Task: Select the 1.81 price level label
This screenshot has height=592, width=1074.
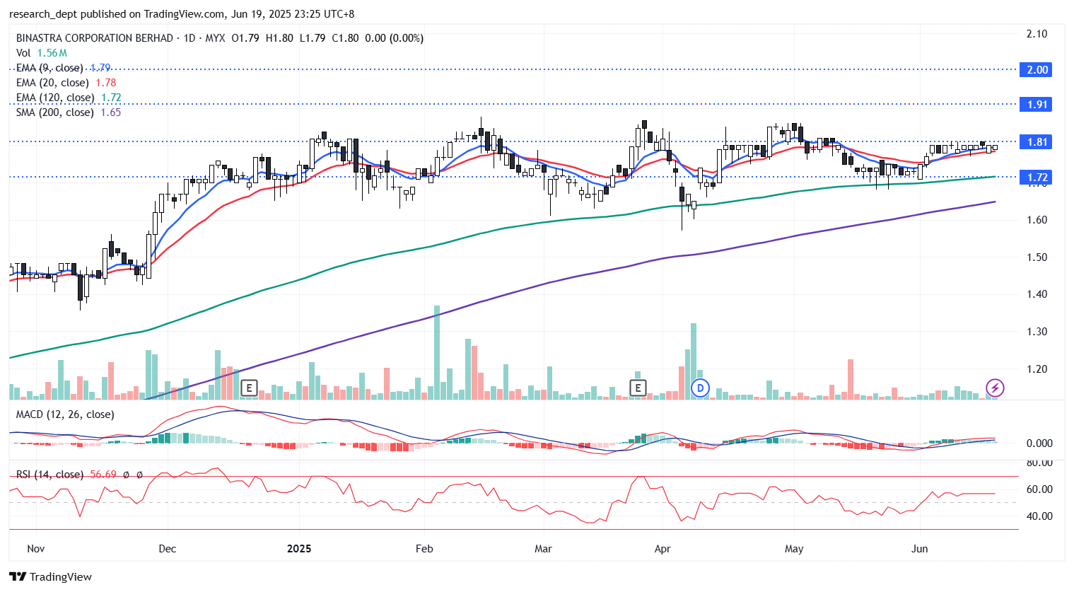Action: tap(1037, 141)
